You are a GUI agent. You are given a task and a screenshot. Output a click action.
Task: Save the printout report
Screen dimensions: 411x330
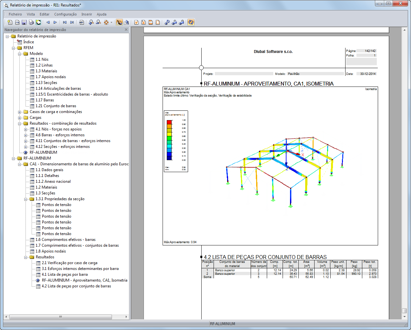click(24, 22)
